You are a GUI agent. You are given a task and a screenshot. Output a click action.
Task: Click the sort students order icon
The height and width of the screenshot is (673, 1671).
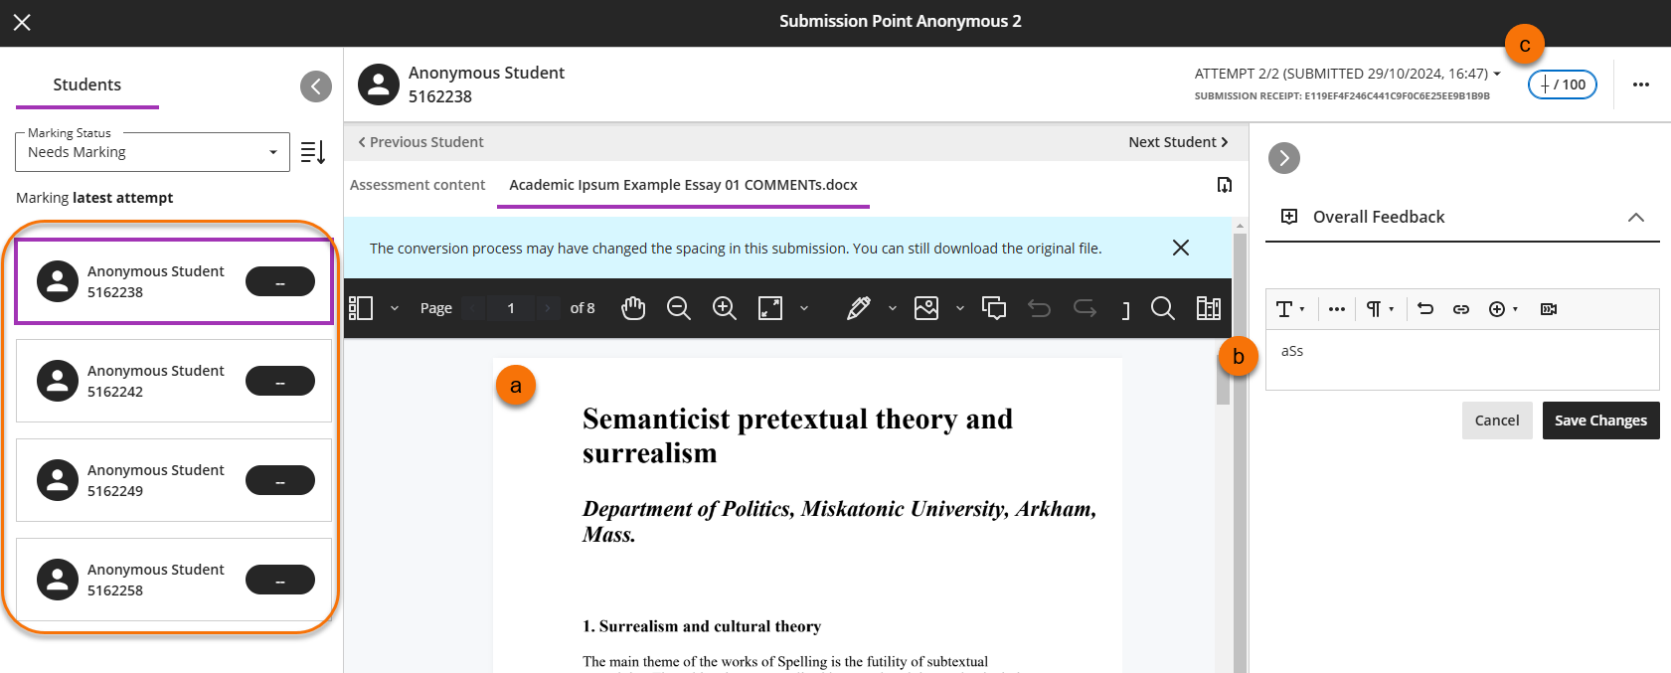[313, 152]
